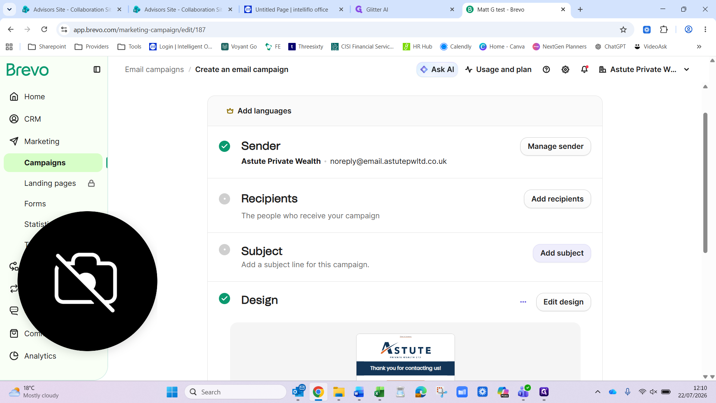The image size is (716, 403).
Task: Go back to the previous page
Action: tap(10, 29)
